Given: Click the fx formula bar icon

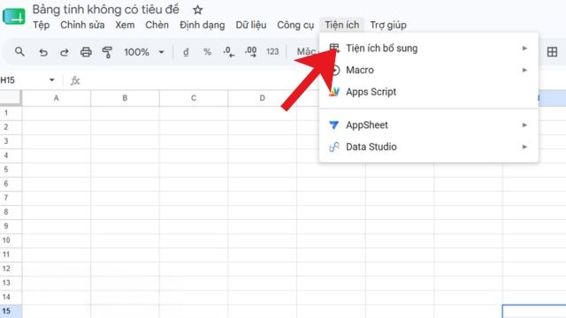Looking at the screenshot, I should pos(75,80).
